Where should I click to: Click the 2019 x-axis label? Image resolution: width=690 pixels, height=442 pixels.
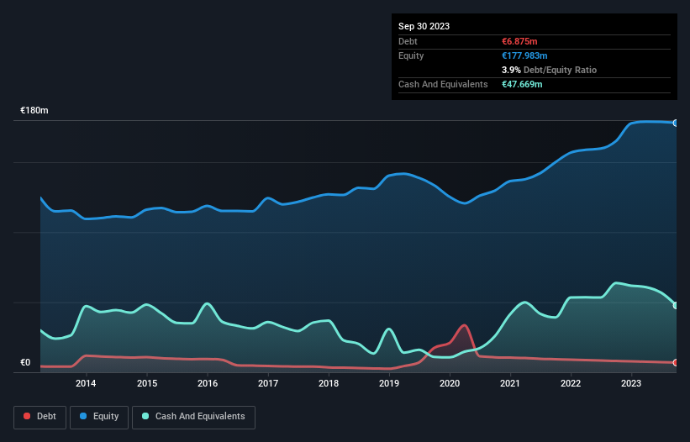(x=389, y=383)
